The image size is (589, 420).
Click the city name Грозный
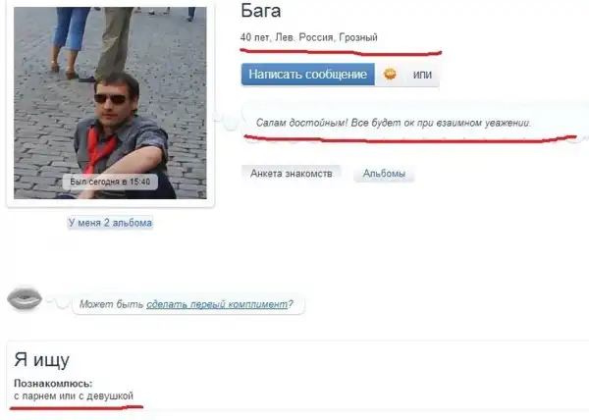click(356, 37)
